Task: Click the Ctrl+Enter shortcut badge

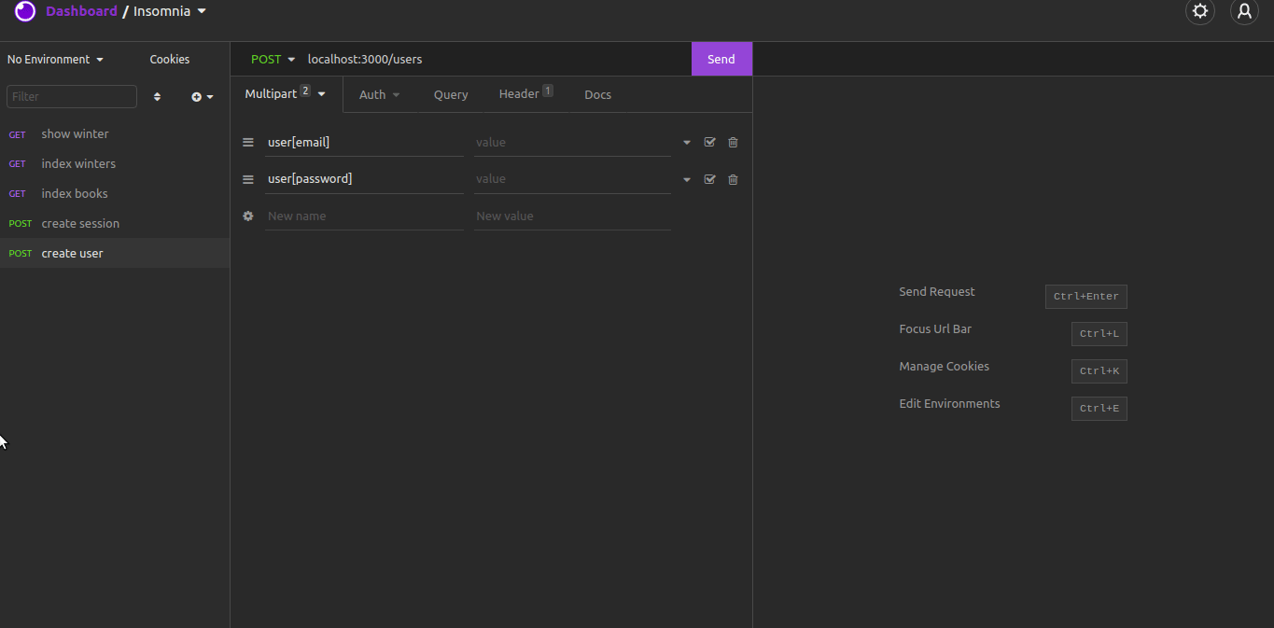Action: (1086, 297)
